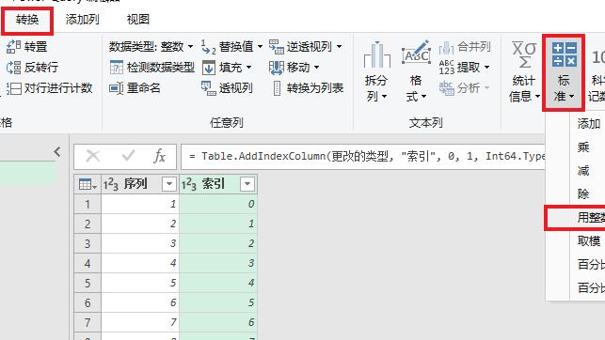Open the 索引 column filter dropdown

coord(247,184)
